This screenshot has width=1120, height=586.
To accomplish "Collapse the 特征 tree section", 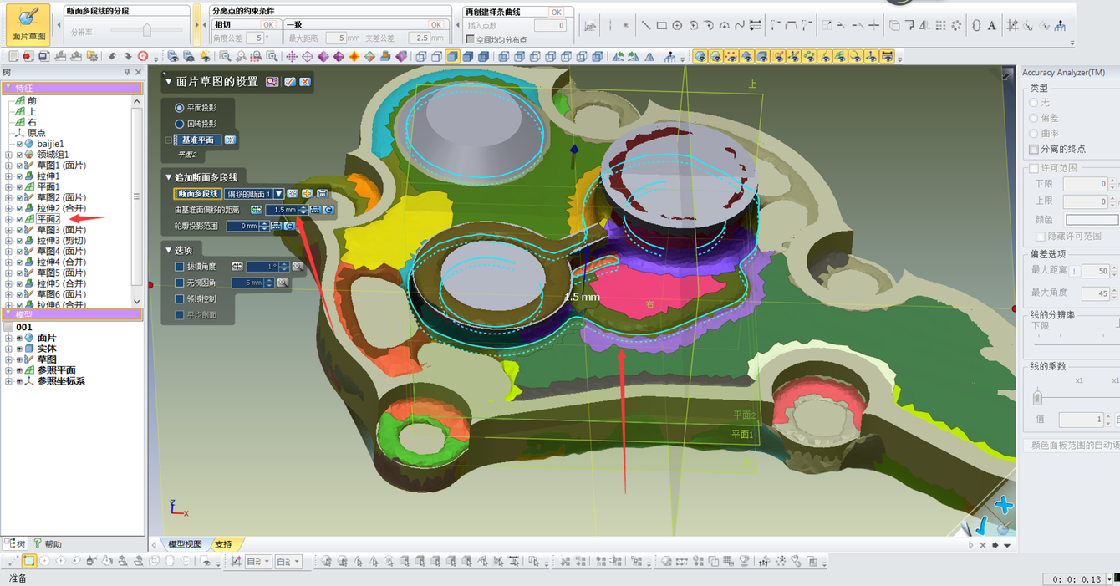I will pyautogui.click(x=8, y=88).
